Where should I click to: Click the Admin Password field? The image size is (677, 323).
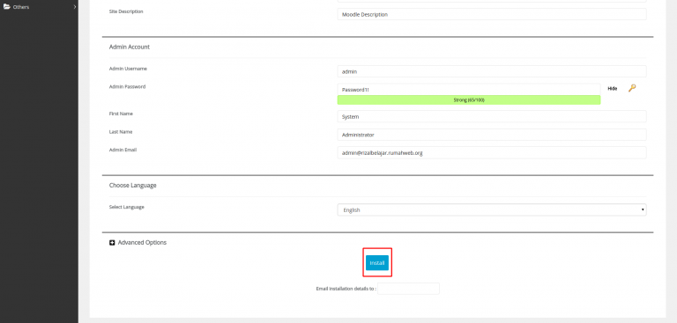[x=469, y=89]
